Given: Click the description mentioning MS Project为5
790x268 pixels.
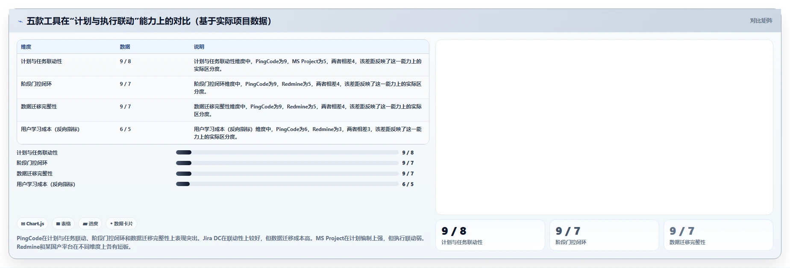Looking at the screenshot, I should click(x=308, y=65).
